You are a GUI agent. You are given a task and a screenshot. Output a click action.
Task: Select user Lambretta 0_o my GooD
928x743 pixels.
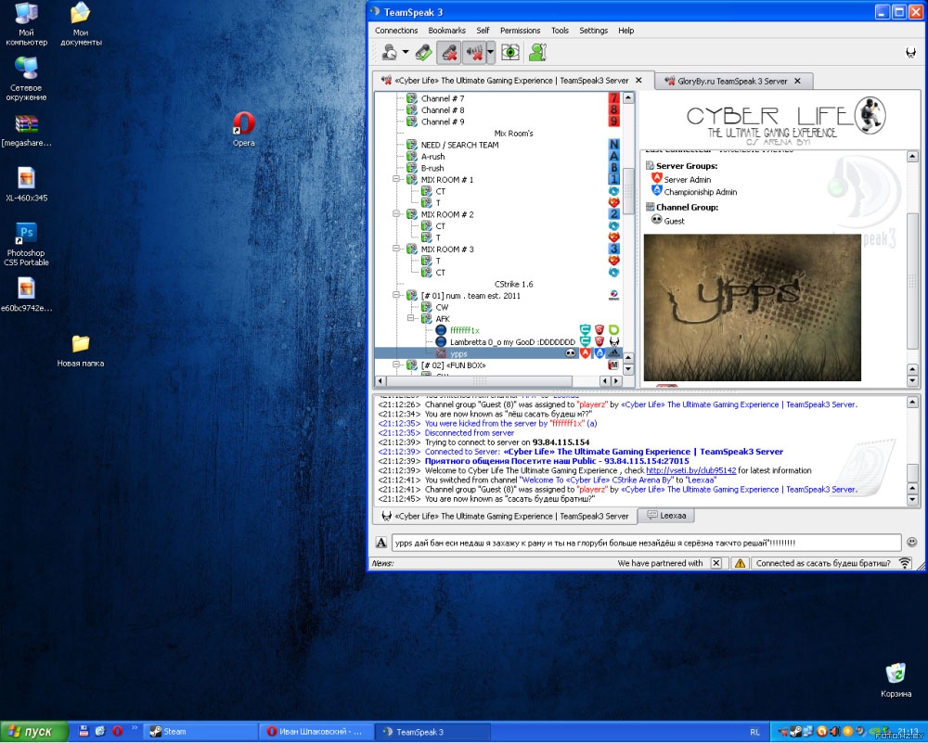tap(512, 342)
